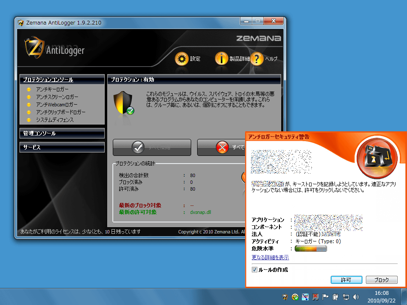Screen dimensions: 407x305
Task: Click yellow bullet beside アンチキーロガー
Action: tap(29, 89)
